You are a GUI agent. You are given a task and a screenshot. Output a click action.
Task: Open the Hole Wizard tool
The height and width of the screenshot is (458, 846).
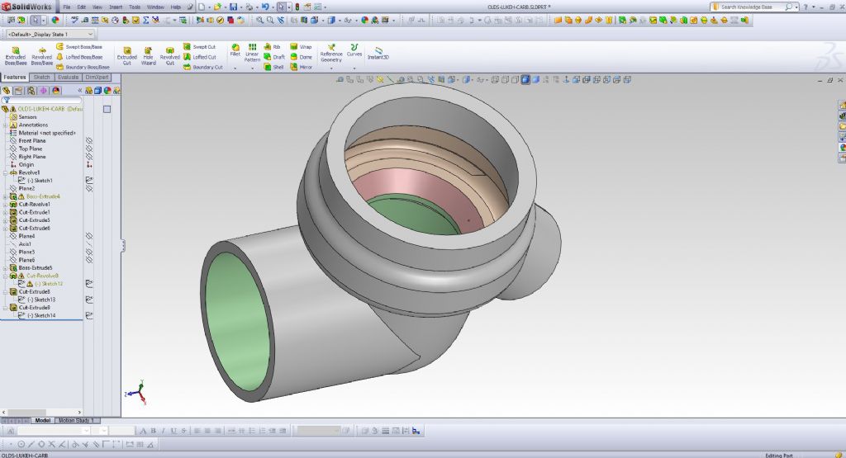[148, 54]
